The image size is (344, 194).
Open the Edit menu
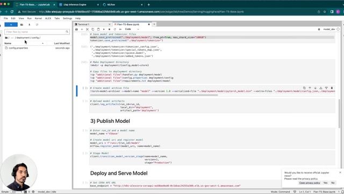click(13, 18)
